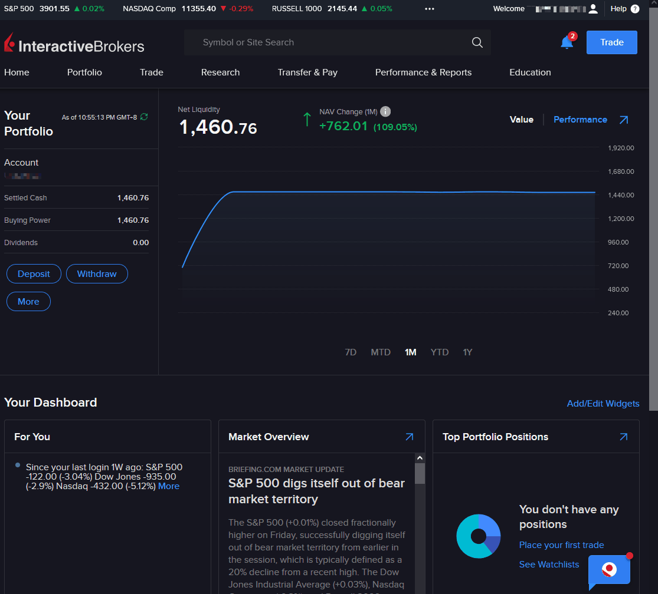Screen dimensions: 658x594
Task: Click the BRIEFING.COM MARKET UPDATE label
Action: tap(286, 469)
